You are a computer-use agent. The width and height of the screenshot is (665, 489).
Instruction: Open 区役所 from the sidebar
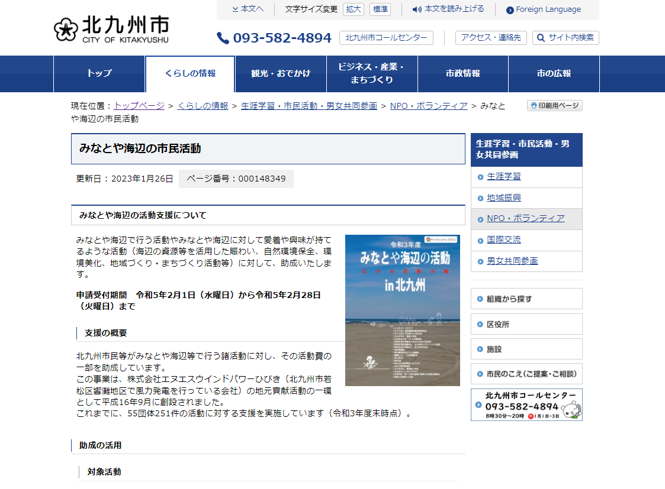pos(497,324)
